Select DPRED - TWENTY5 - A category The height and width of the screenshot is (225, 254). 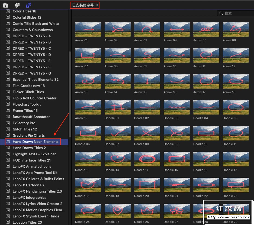(32, 36)
